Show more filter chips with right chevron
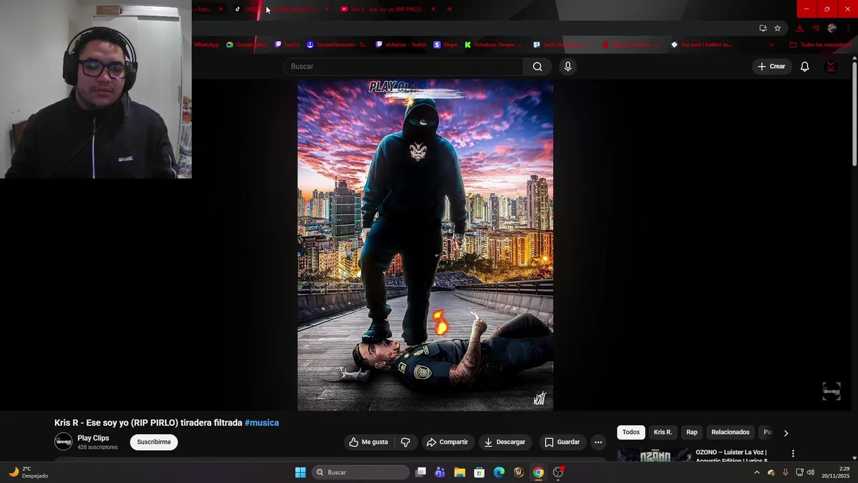This screenshot has width=858, height=483. [x=786, y=433]
